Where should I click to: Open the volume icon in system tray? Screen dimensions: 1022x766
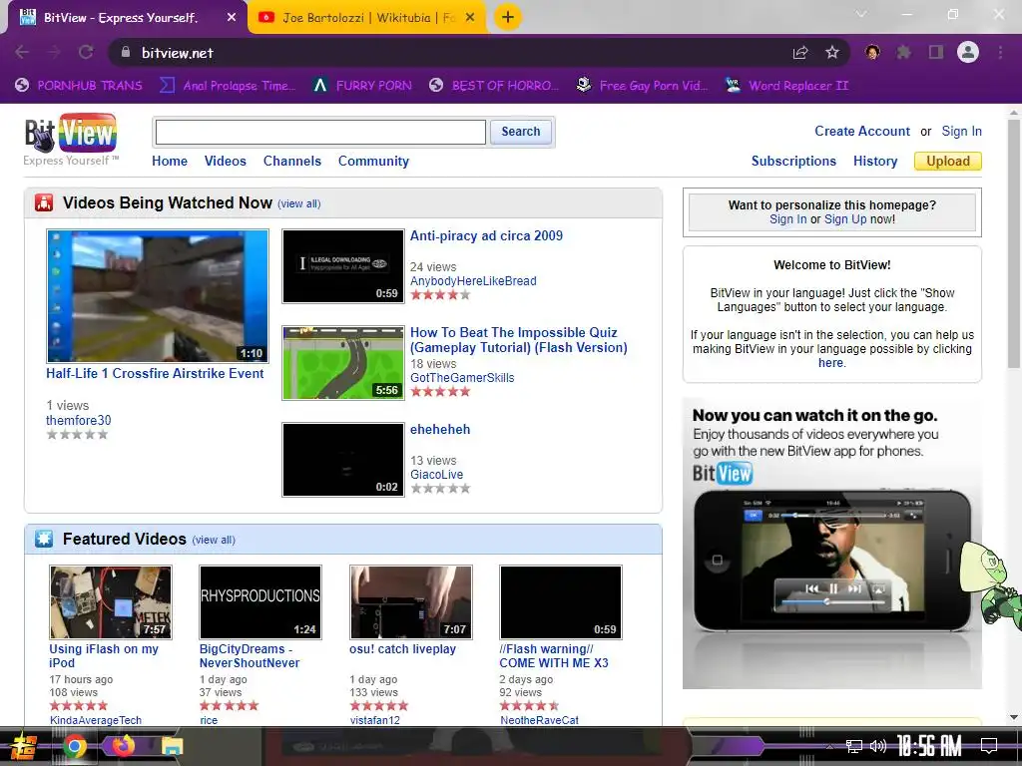(x=878, y=746)
